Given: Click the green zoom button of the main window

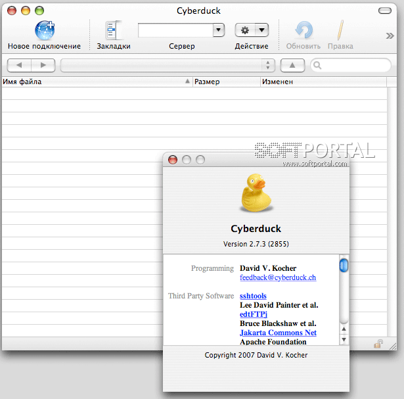Looking at the screenshot, I should point(39,11).
